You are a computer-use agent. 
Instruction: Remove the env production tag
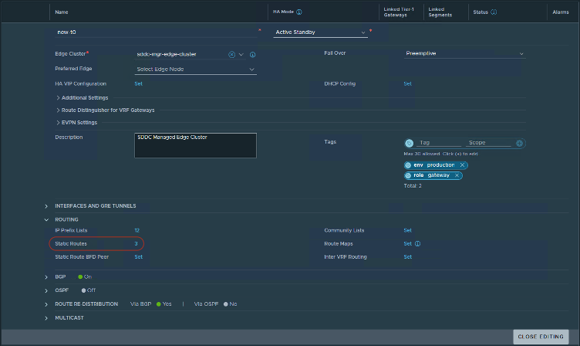coord(462,165)
